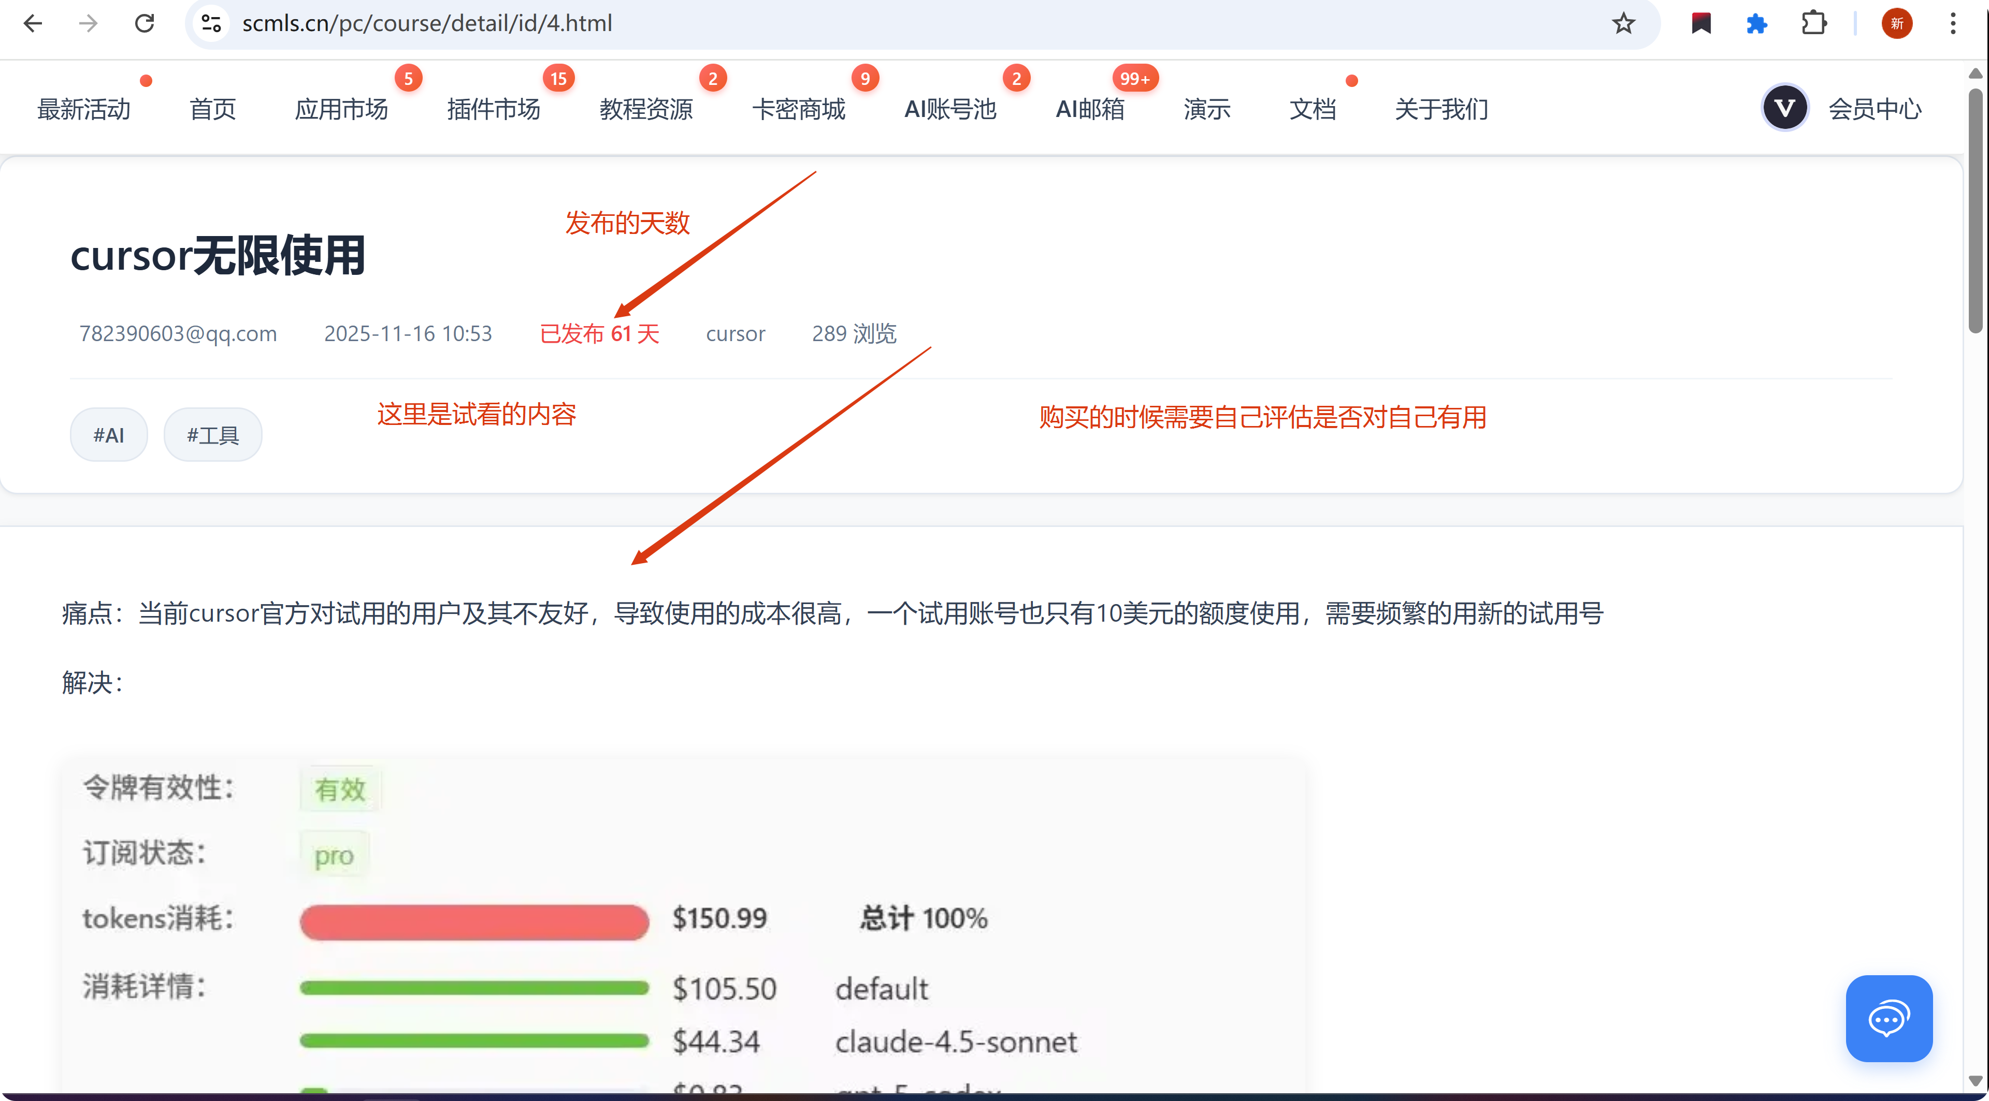Go to 插件市场 in navigation
This screenshot has width=1989, height=1101.
[x=494, y=109]
